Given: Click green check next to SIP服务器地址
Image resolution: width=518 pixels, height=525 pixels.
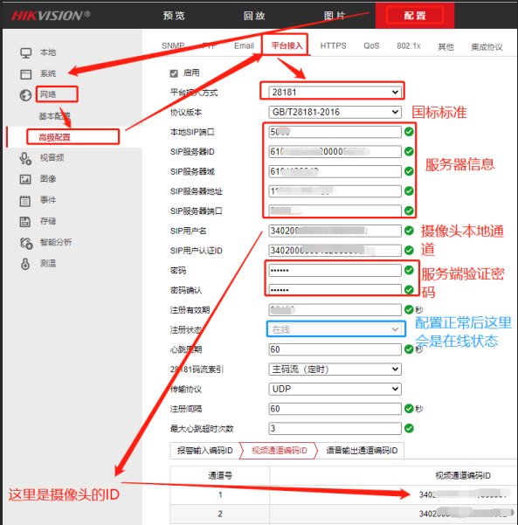Looking at the screenshot, I should (409, 190).
